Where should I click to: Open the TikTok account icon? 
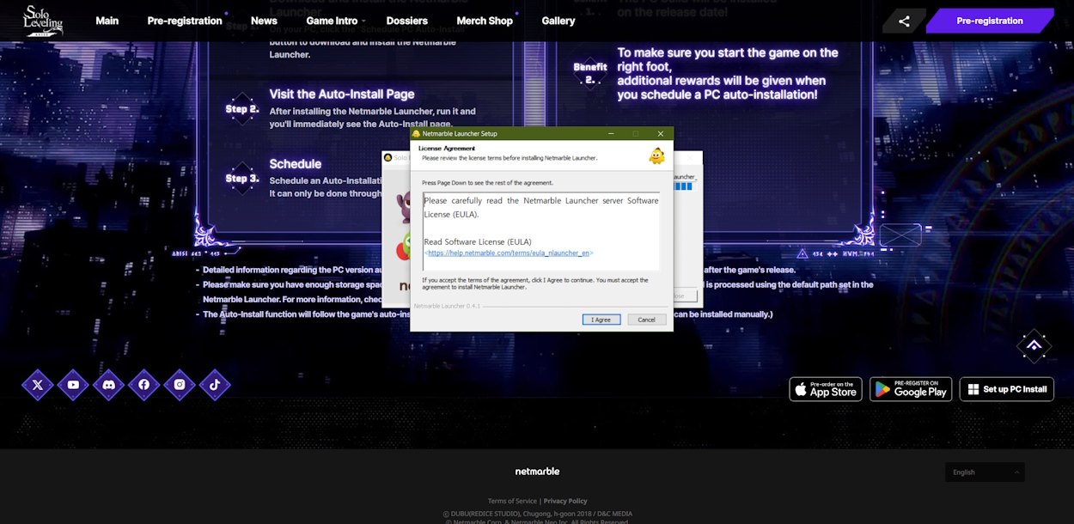pyautogui.click(x=215, y=385)
